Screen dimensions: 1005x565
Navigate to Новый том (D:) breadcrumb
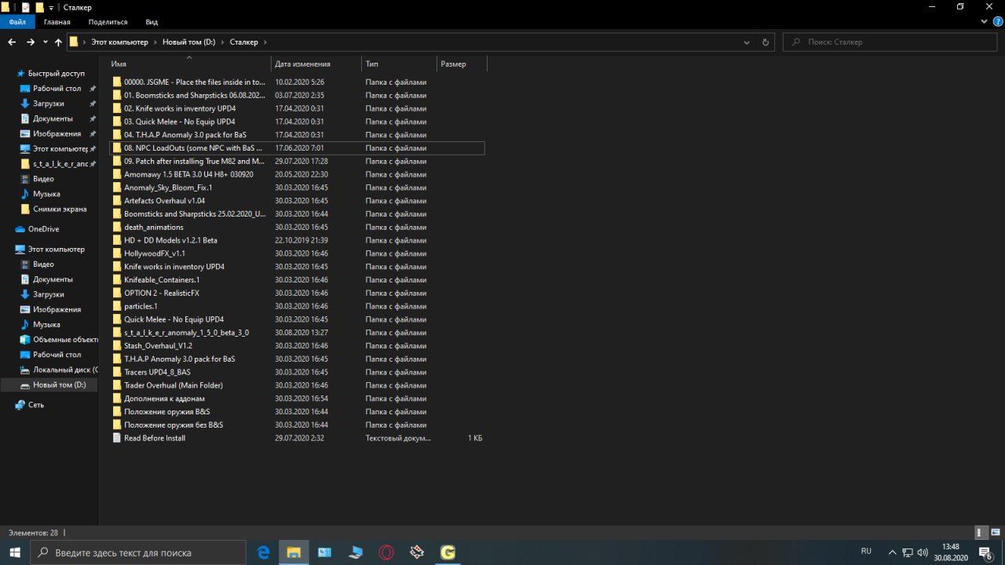(x=188, y=42)
